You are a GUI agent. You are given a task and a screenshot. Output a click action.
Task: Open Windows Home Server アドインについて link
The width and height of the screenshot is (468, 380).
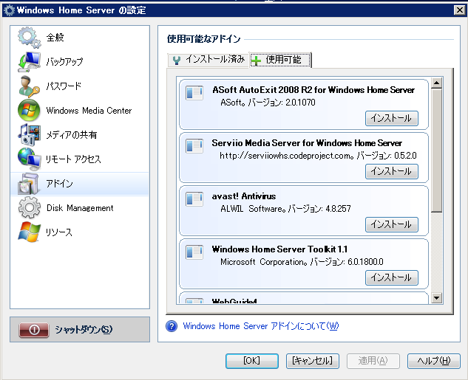[x=260, y=326]
